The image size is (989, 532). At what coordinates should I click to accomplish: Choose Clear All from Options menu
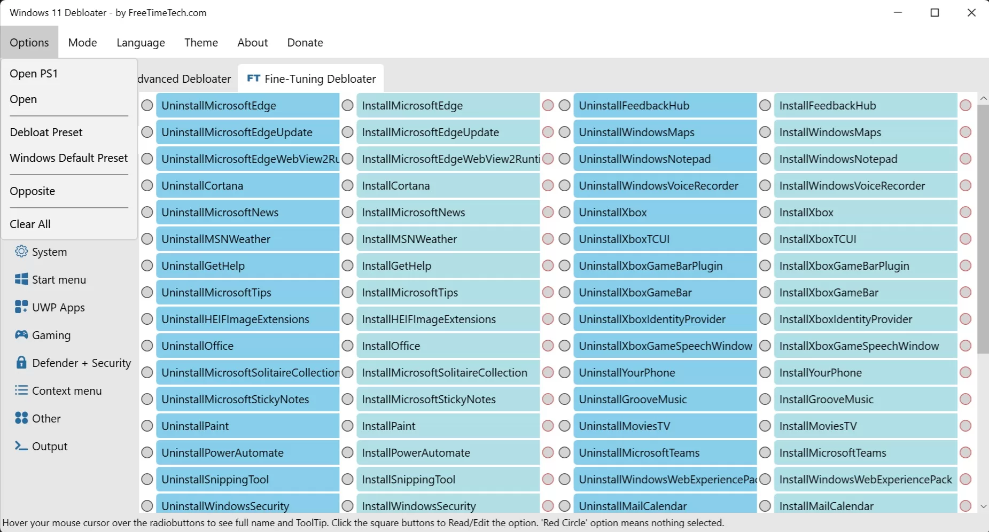tap(69, 224)
